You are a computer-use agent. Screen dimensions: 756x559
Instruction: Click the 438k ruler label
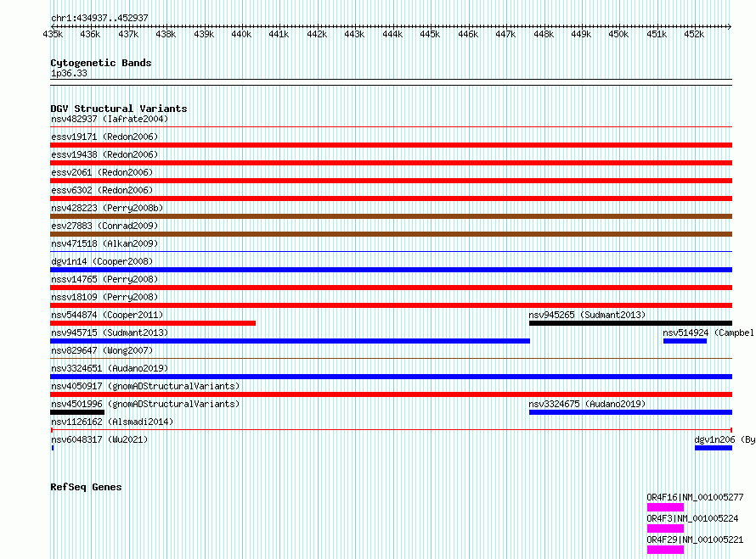pos(166,34)
